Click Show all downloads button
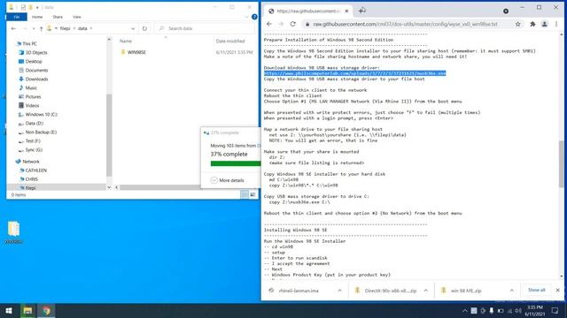The width and height of the screenshot is (567, 318). tap(536, 291)
